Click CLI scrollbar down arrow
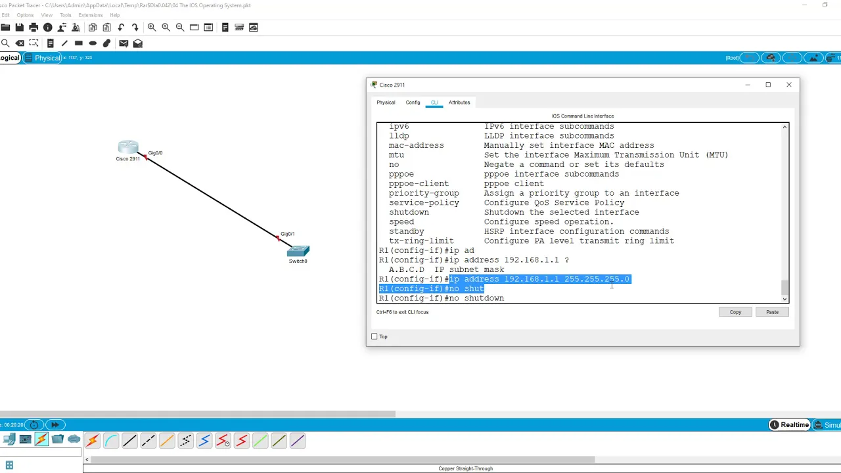 click(784, 299)
